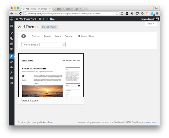The width and height of the screenshot is (169, 138).
Task: Switch to Add Themes browser tab
Action: [36, 9]
